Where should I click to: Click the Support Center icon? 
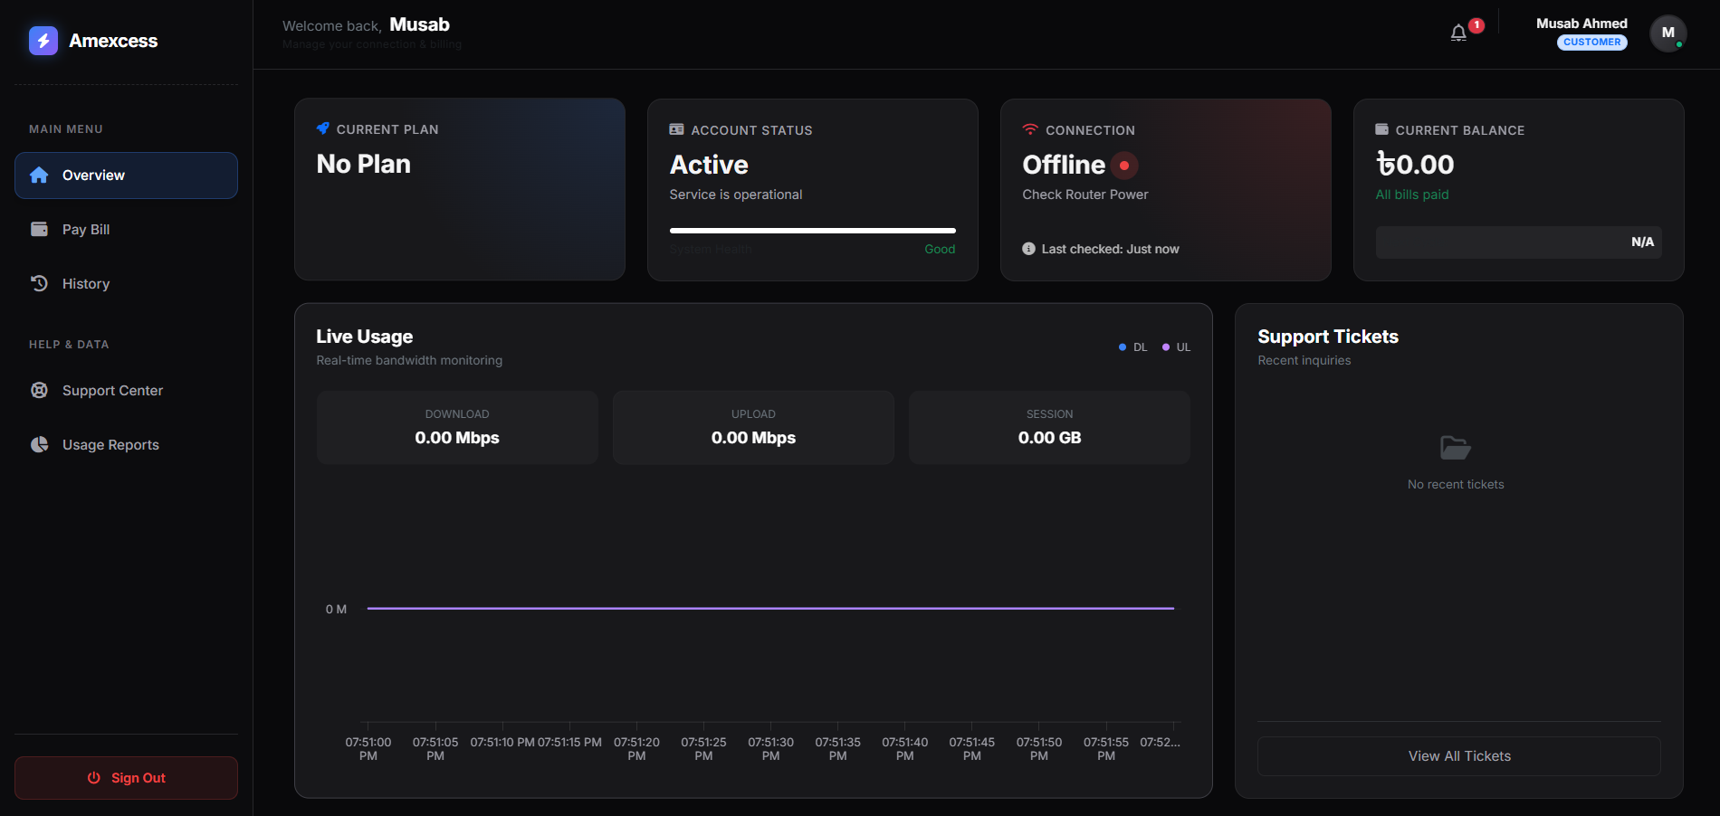(40, 390)
